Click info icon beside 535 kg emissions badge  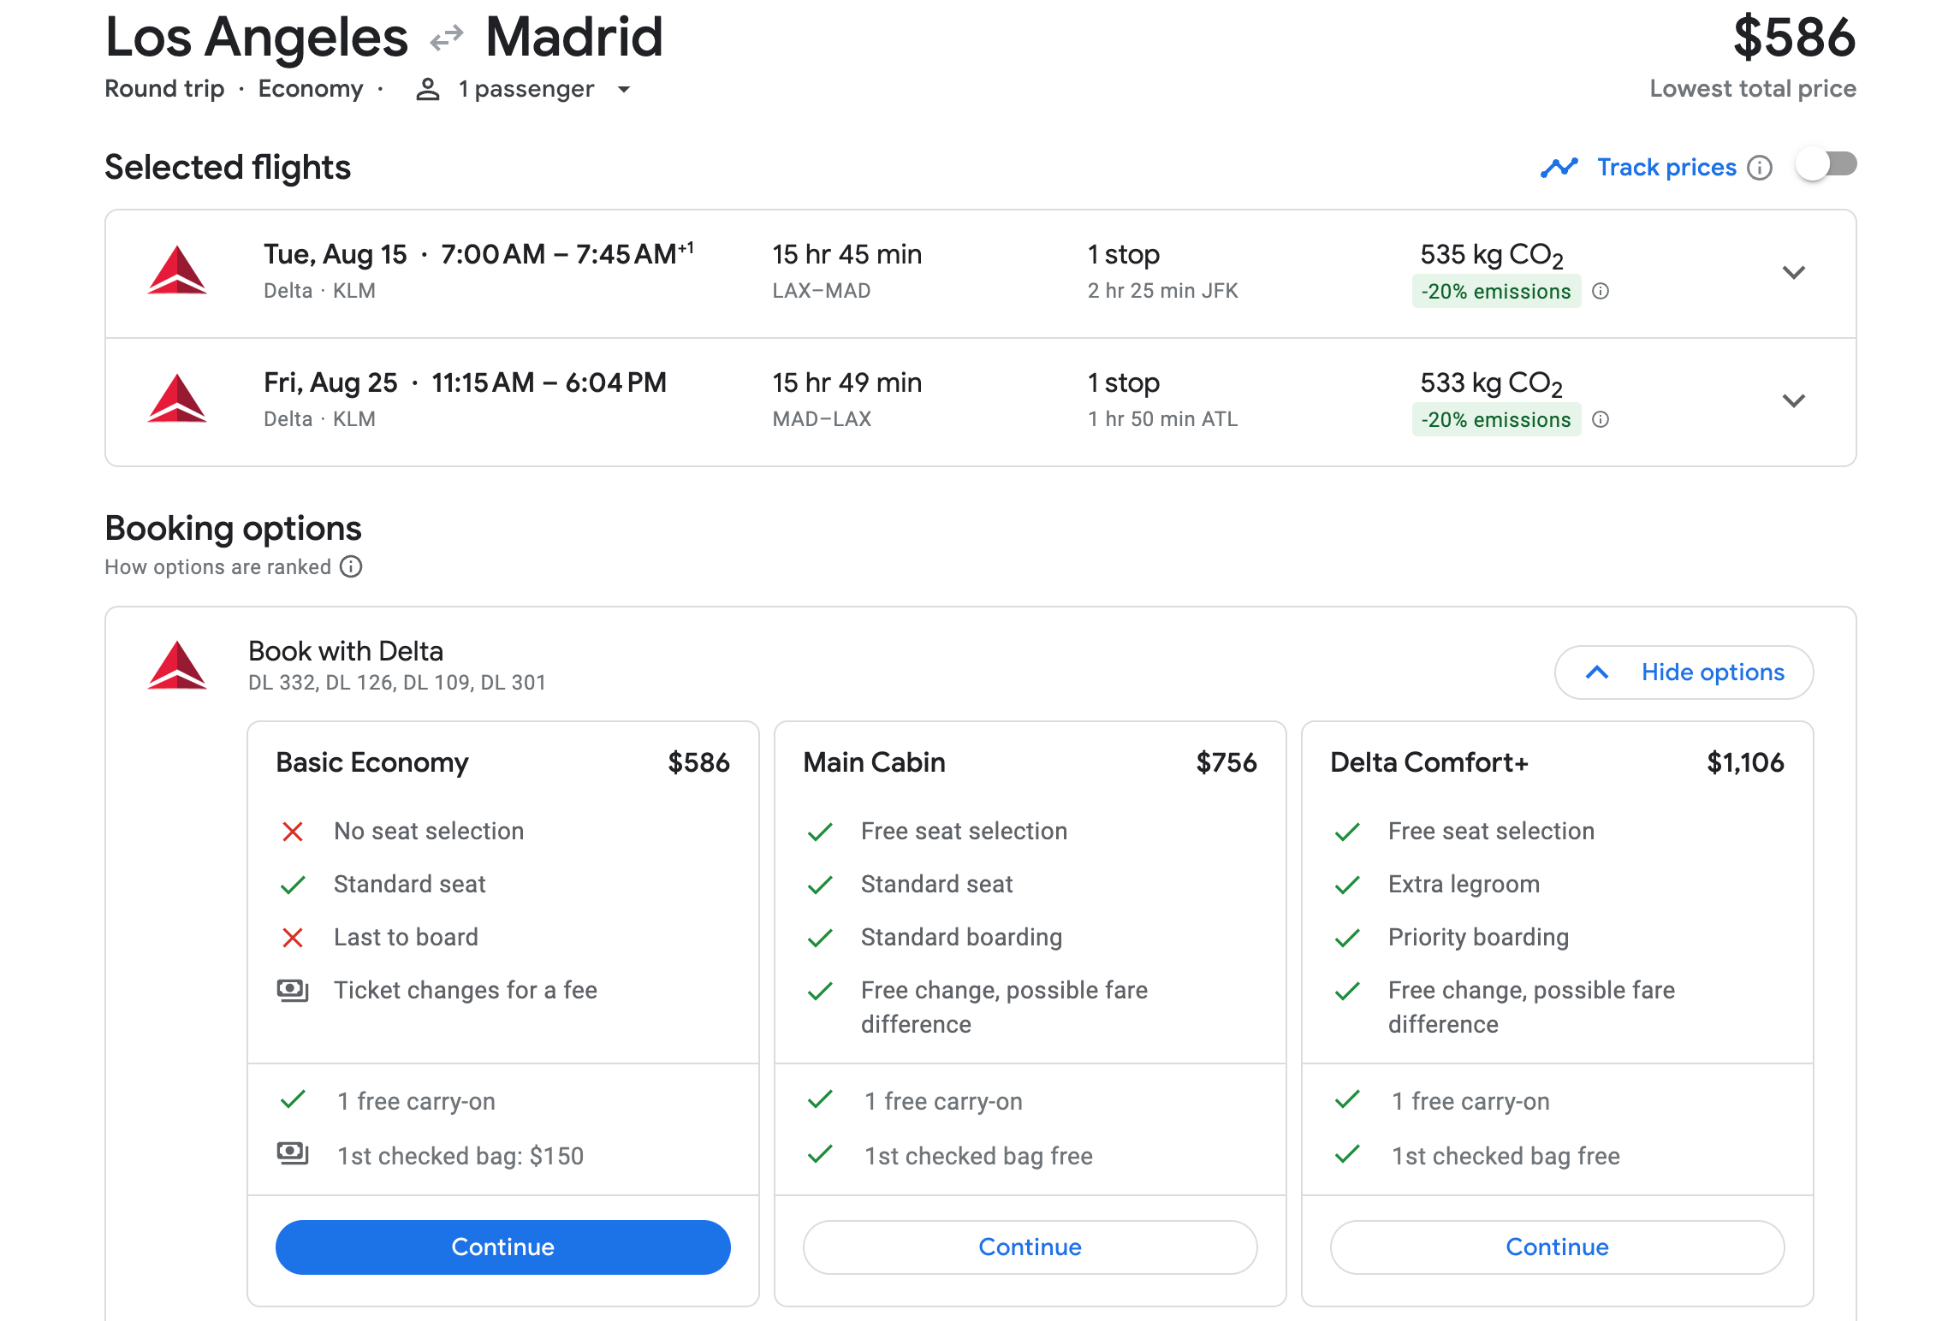(x=1601, y=292)
